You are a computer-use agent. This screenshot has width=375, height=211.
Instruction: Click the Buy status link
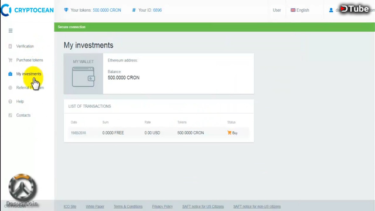click(x=233, y=133)
